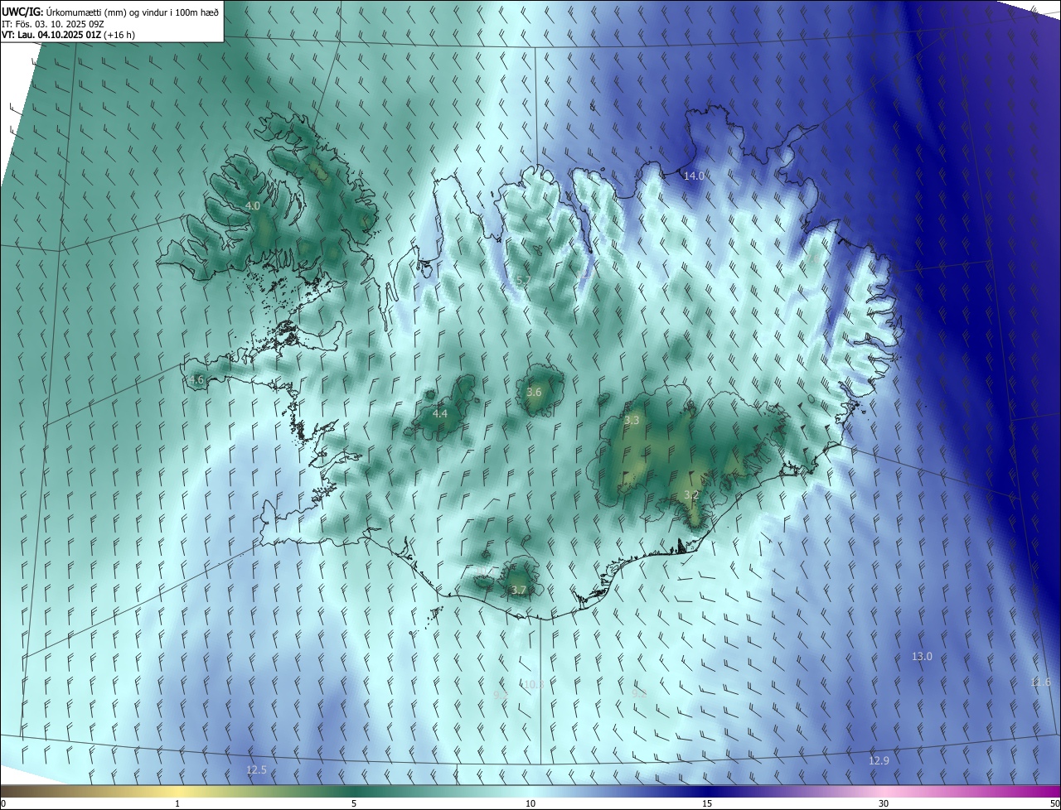Select the 3.3 value label on the map
The image size is (1061, 810).
(x=632, y=421)
